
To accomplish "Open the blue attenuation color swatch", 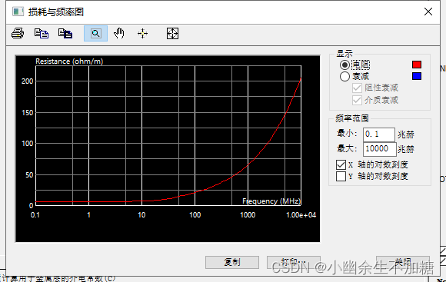I will click(x=417, y=76).
